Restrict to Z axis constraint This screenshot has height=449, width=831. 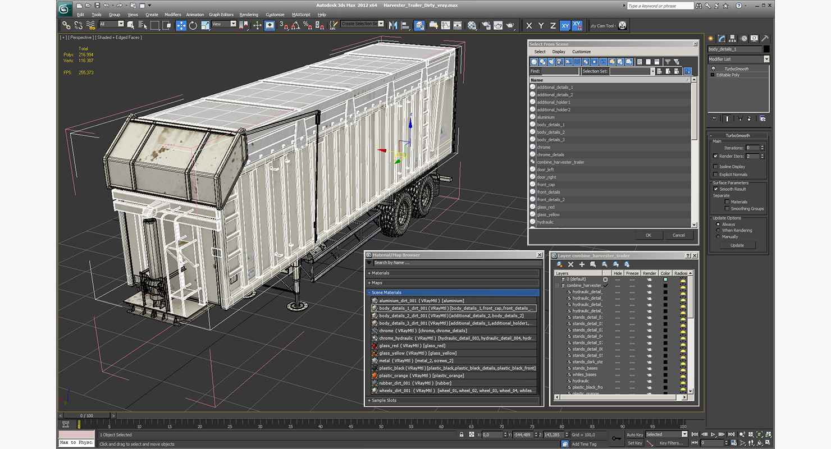[553, 25]
